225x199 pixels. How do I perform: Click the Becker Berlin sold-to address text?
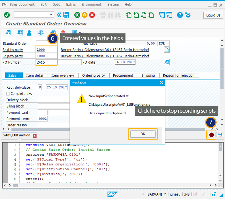[x=105, y=50]
